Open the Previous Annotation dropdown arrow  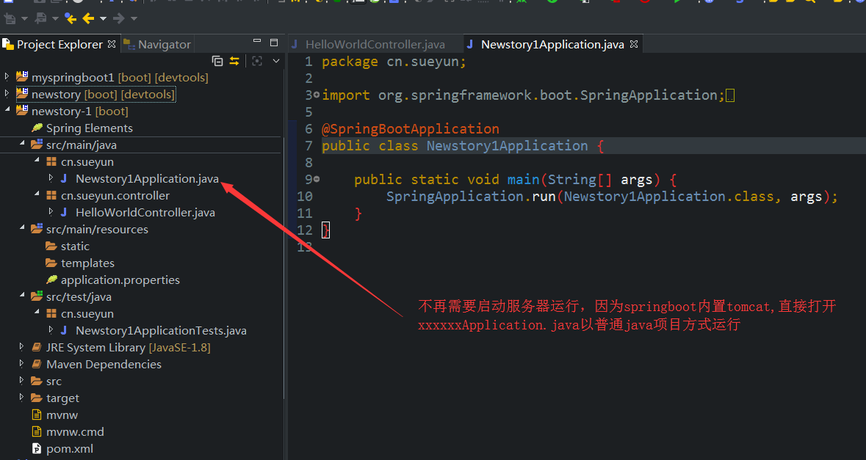coord(55,19)
